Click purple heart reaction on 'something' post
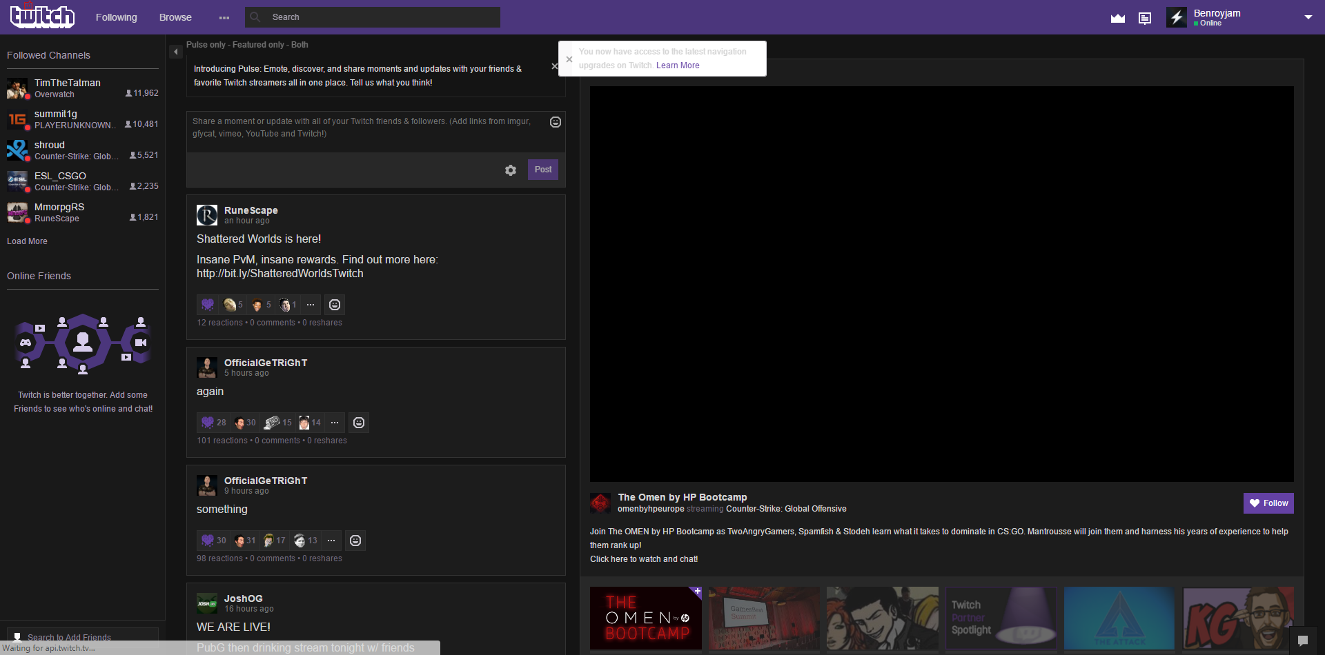This screenshot has height=655, width=1325. coord(213,541)
